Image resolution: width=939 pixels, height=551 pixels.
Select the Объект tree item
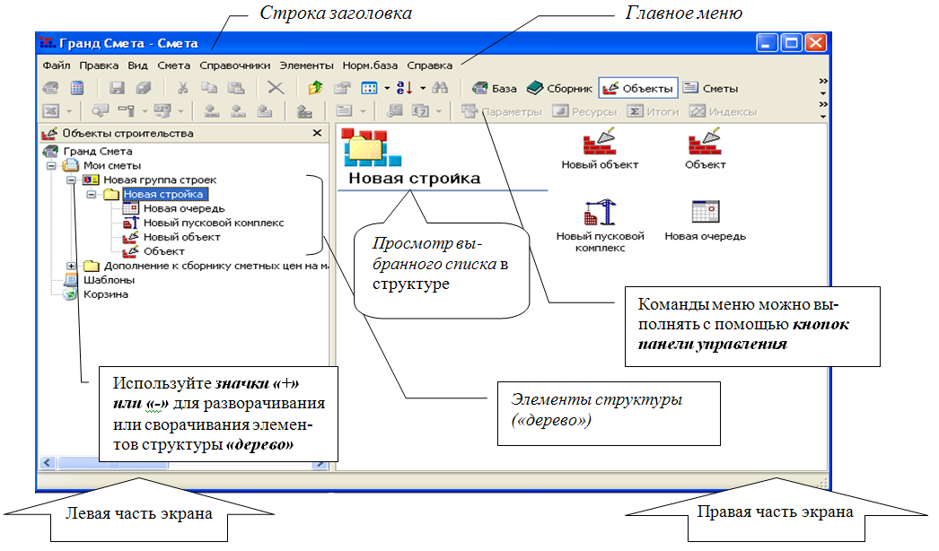tap(163, 251)
